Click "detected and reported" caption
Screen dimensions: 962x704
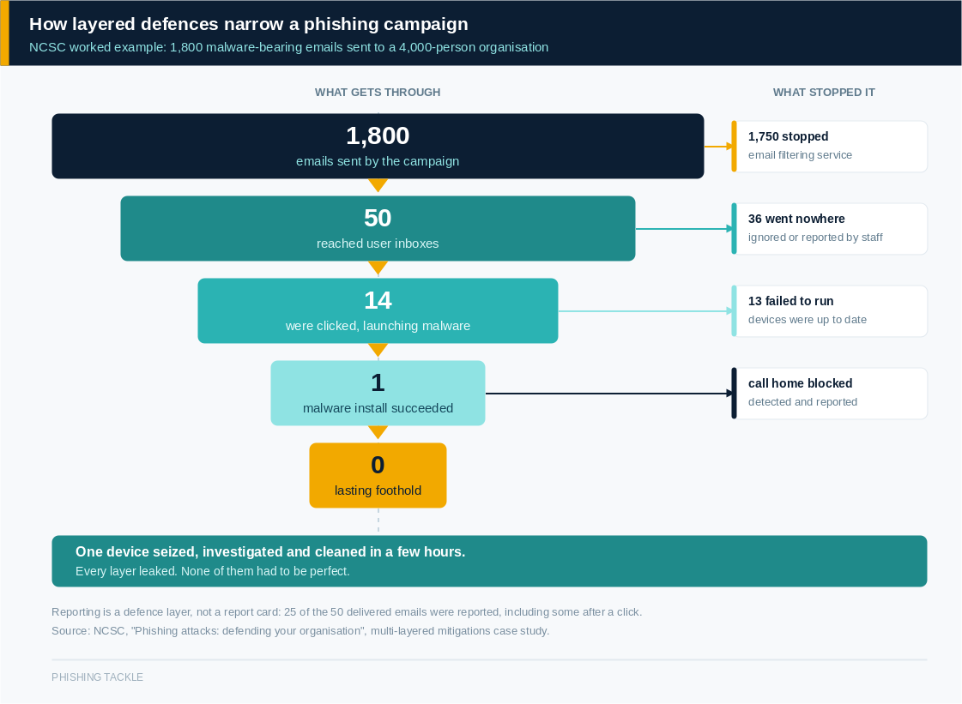[802, 401]
